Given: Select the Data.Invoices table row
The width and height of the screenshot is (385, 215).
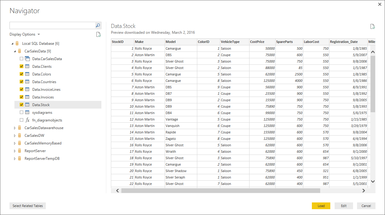Looking at the screenshot, I should tap(58, 97).
